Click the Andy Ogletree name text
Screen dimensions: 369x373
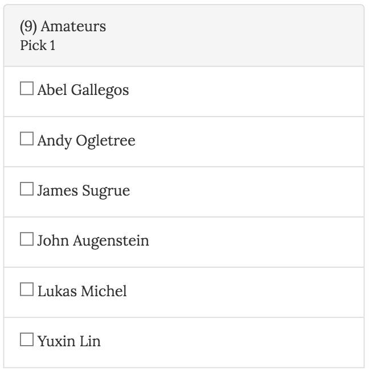pyautogui.click(x=87, y=140)
